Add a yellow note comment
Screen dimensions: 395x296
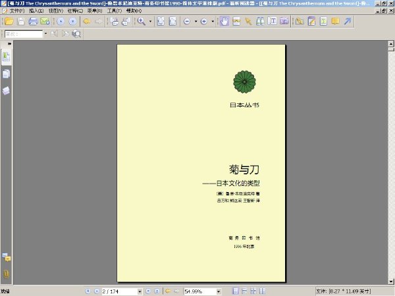335,22
